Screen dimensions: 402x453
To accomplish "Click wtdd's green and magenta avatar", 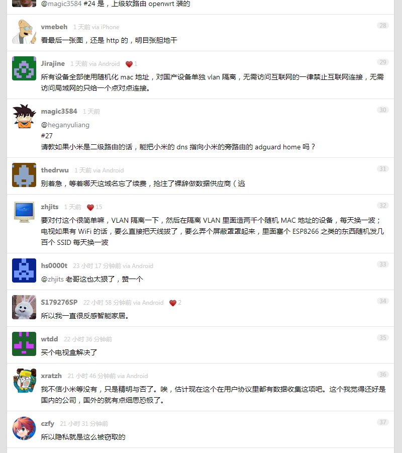I will point(24,344).
